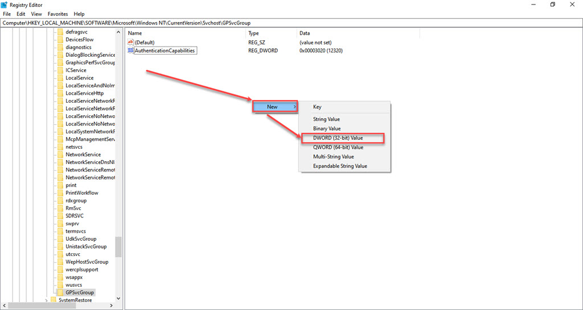Open the Favorites menu
The height and width of the screenshot is (310, 583).
coord(58,14)
